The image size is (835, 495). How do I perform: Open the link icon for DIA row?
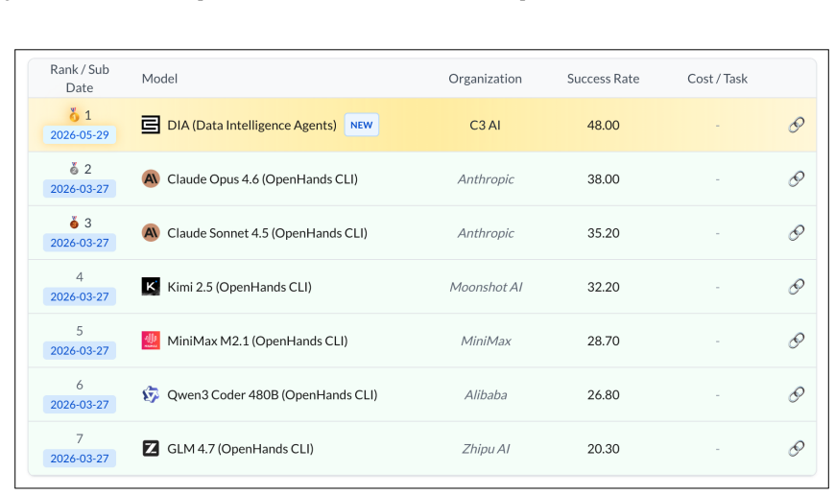796,125
